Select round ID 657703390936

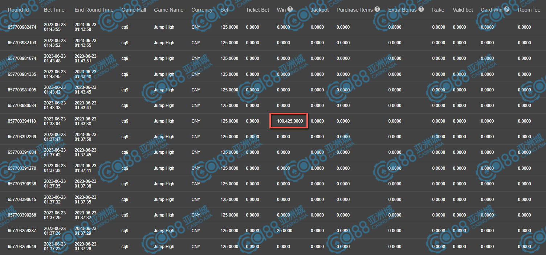22,184
